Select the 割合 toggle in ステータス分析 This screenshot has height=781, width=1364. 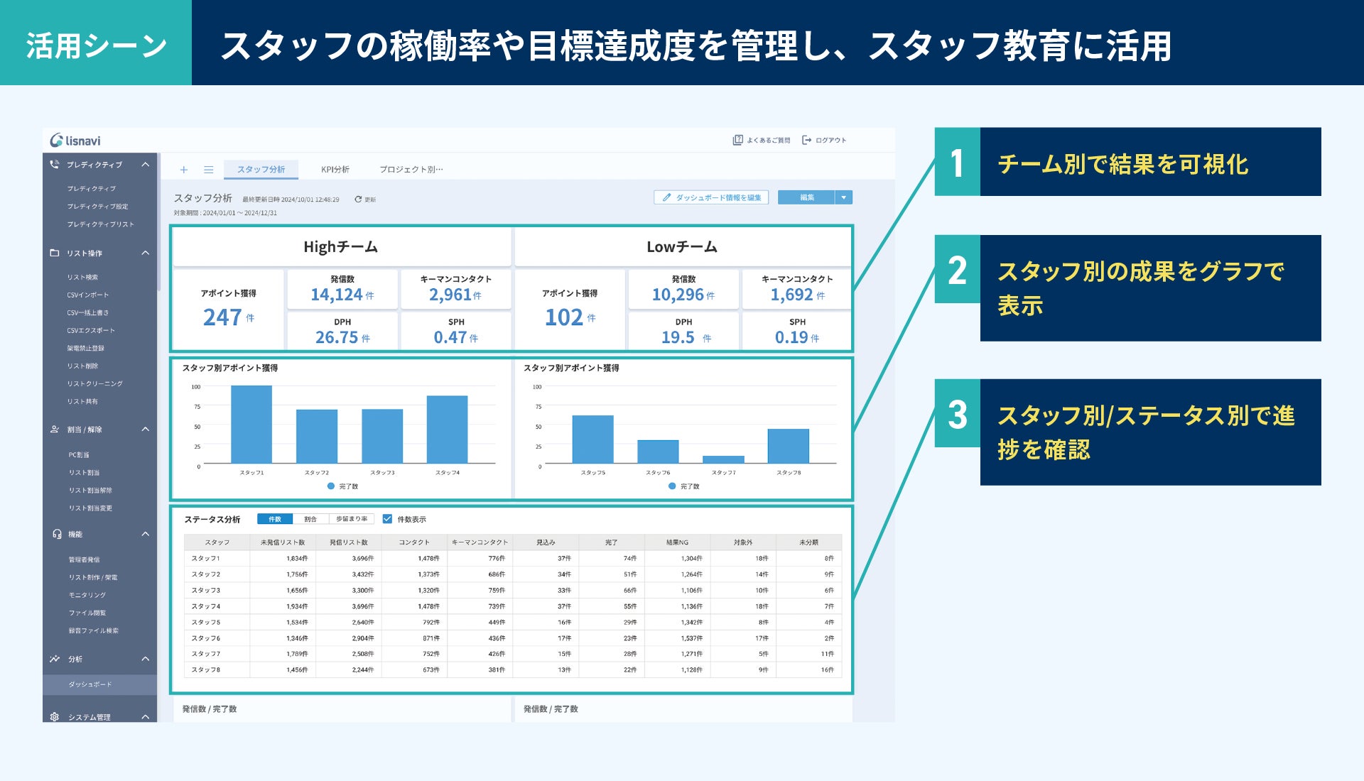point(310,519)
